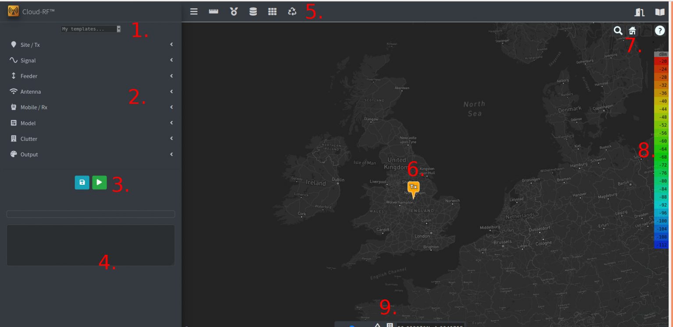The height and width of the screenshot is (327, 673).
Task: Click the door exit icon
Action: coord(640,12)
